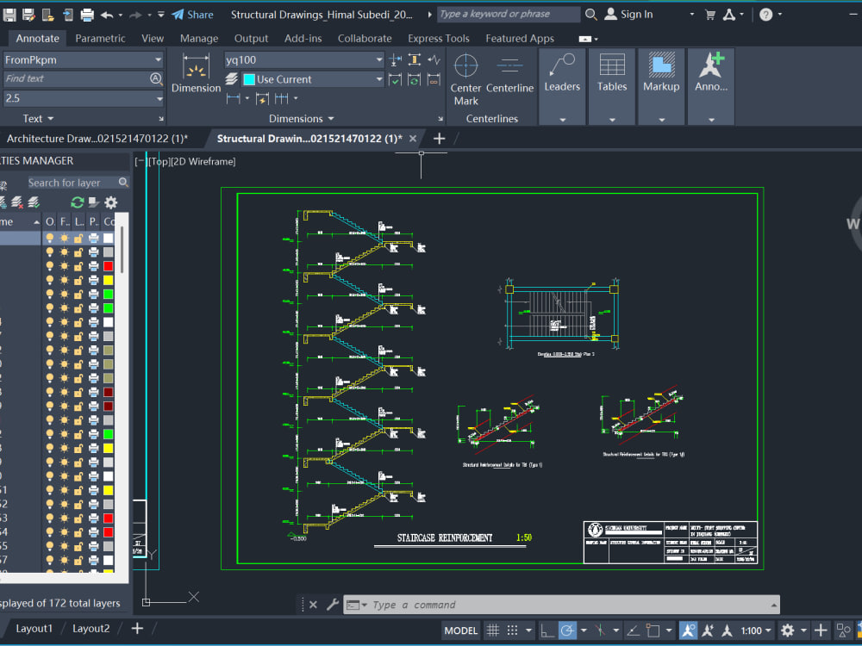This screenshot has height=646, width=862.
Task: Click the layer panel refresh icon
Action: (x=77, y=202)
